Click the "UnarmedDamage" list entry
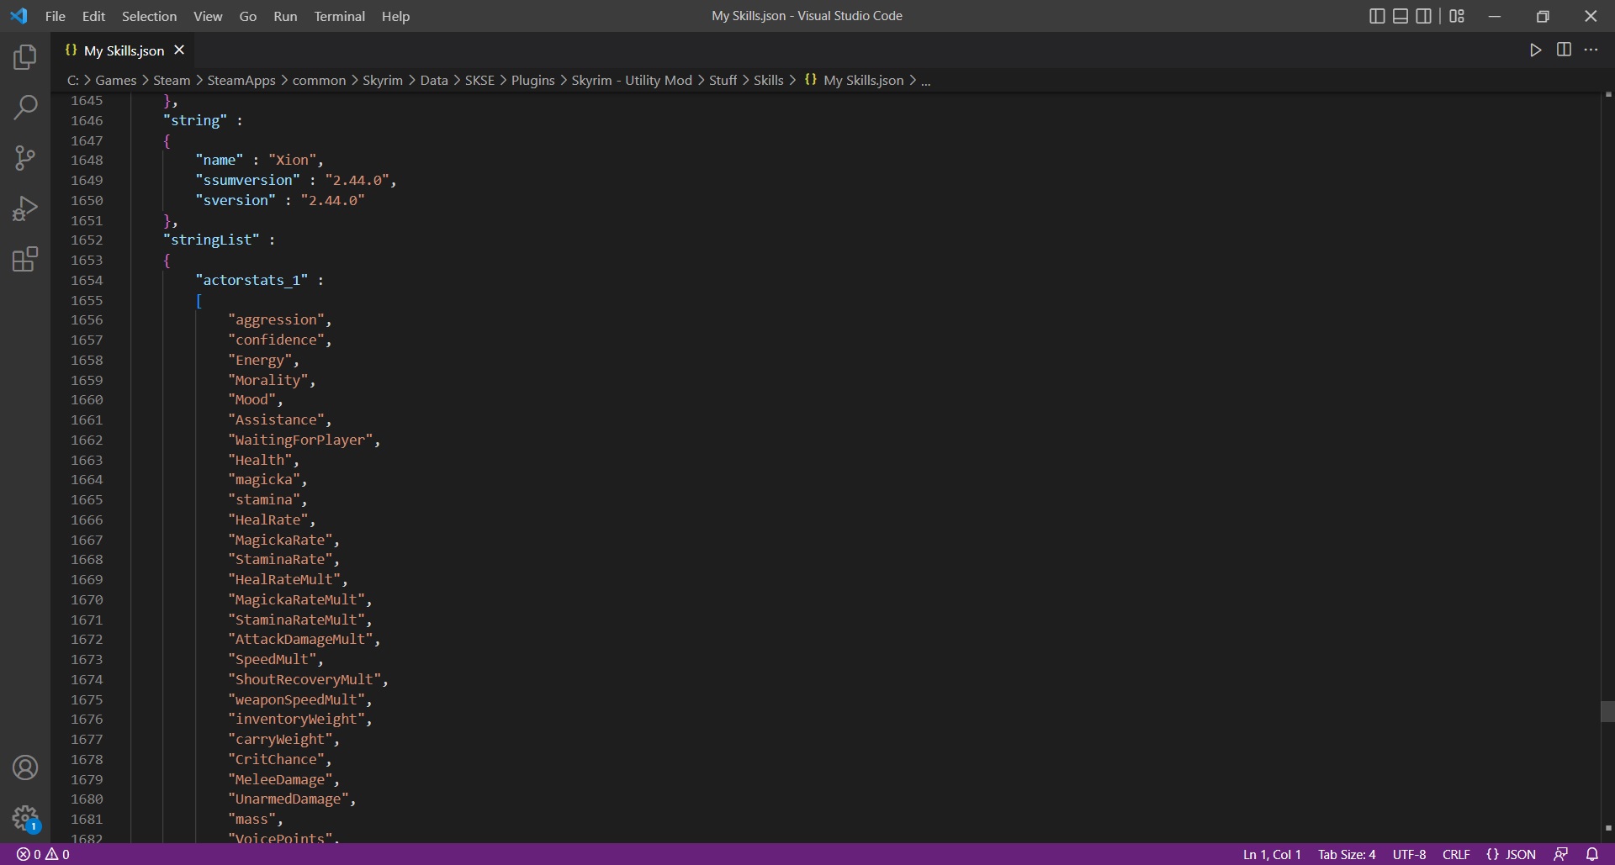The image size is (1615, 865). 289,799
